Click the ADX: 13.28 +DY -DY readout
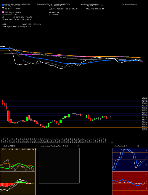Screen dimensions: 148x195 click(x=19, y=149)
